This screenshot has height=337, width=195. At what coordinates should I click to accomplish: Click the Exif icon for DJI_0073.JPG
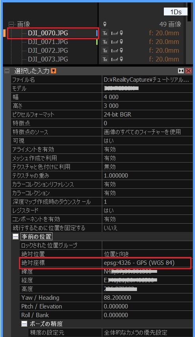(115, 59)
